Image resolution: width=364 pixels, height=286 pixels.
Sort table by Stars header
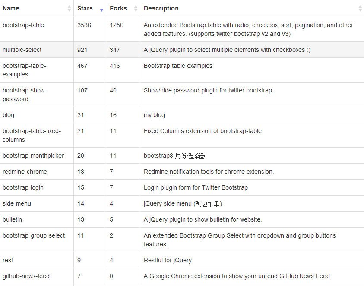click(85, 8)
